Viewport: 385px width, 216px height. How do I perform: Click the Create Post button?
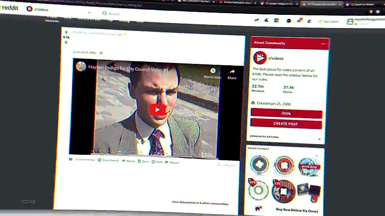[286, 124]
